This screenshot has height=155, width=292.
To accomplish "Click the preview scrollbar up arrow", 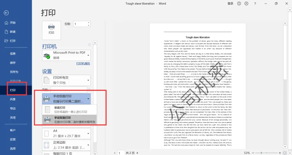I will [285, 23].
